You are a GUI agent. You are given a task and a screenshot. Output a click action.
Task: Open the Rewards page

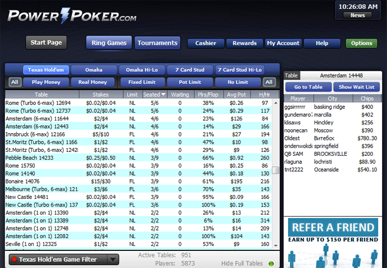[244, 43]
